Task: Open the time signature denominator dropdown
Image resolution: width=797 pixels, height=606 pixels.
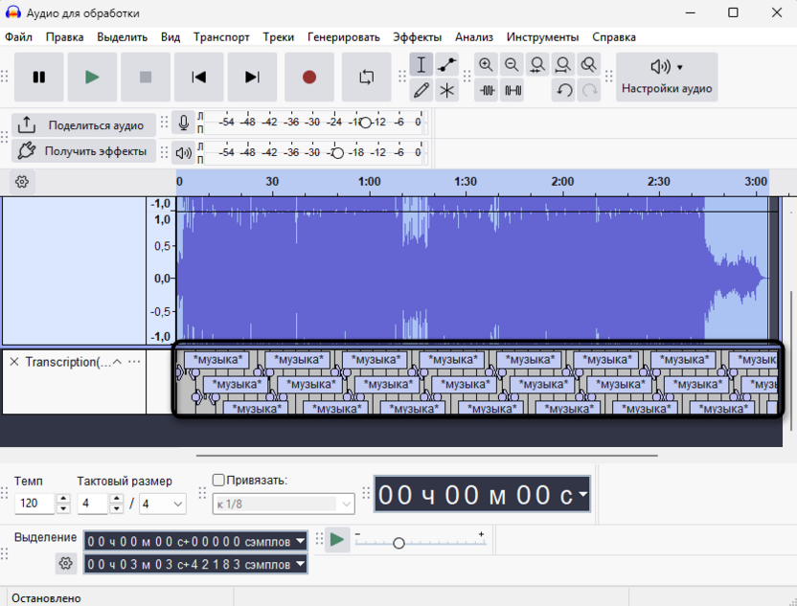Action: 163,504
